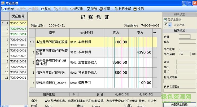
Task: Click the 反记账 toolbar button
Action: point(77,9)
